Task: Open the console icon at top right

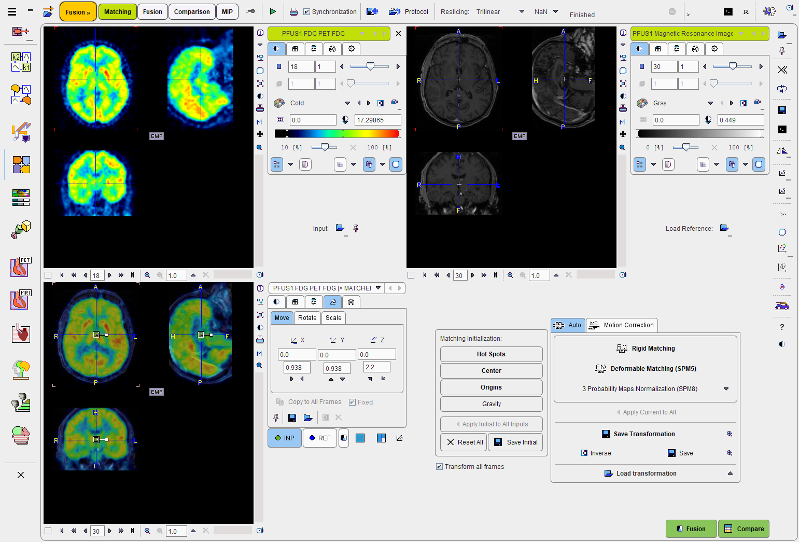Action: click(728, 11)
